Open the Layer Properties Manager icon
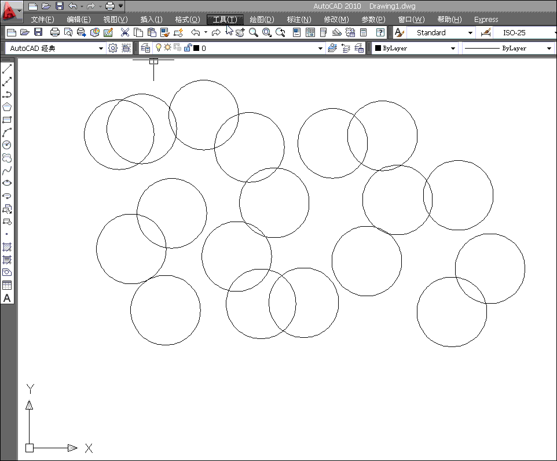Screen dimensions: 557x461 [x=145, y=48]
